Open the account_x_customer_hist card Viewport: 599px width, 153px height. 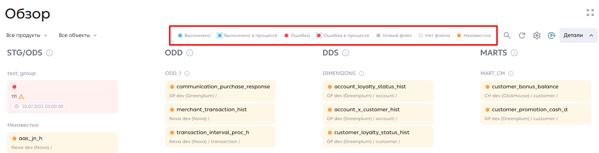pos(378,114)
